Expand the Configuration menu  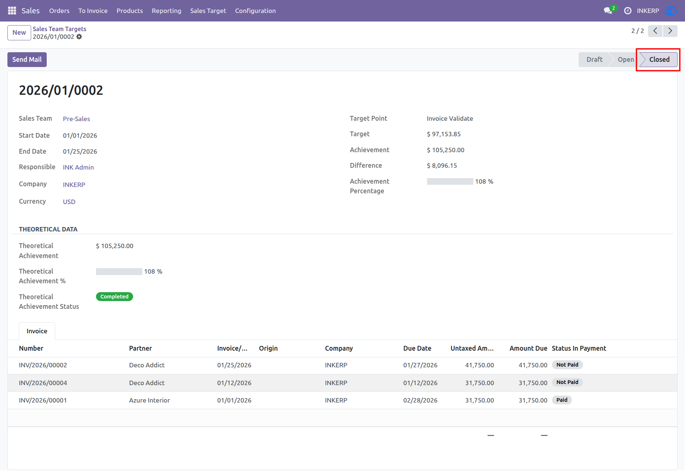pyautogui.click(x=255, y=11)
